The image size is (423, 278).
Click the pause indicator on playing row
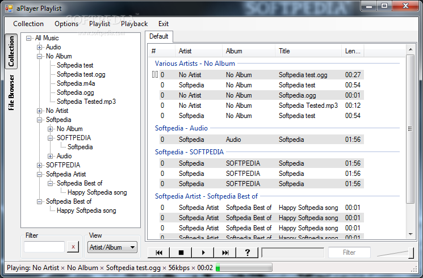[155, 75]
